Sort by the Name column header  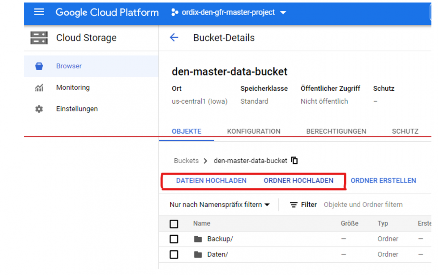point(202,223)
